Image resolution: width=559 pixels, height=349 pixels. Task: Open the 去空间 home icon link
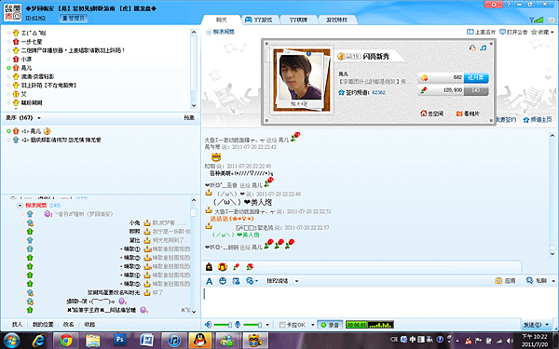click(x=431, y=114)
